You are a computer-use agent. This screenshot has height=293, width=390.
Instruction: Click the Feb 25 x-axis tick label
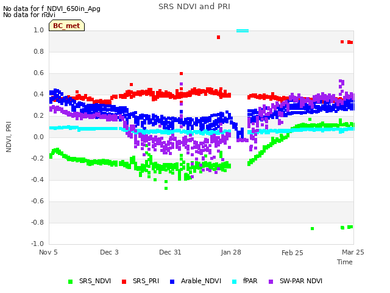[292, 253]
